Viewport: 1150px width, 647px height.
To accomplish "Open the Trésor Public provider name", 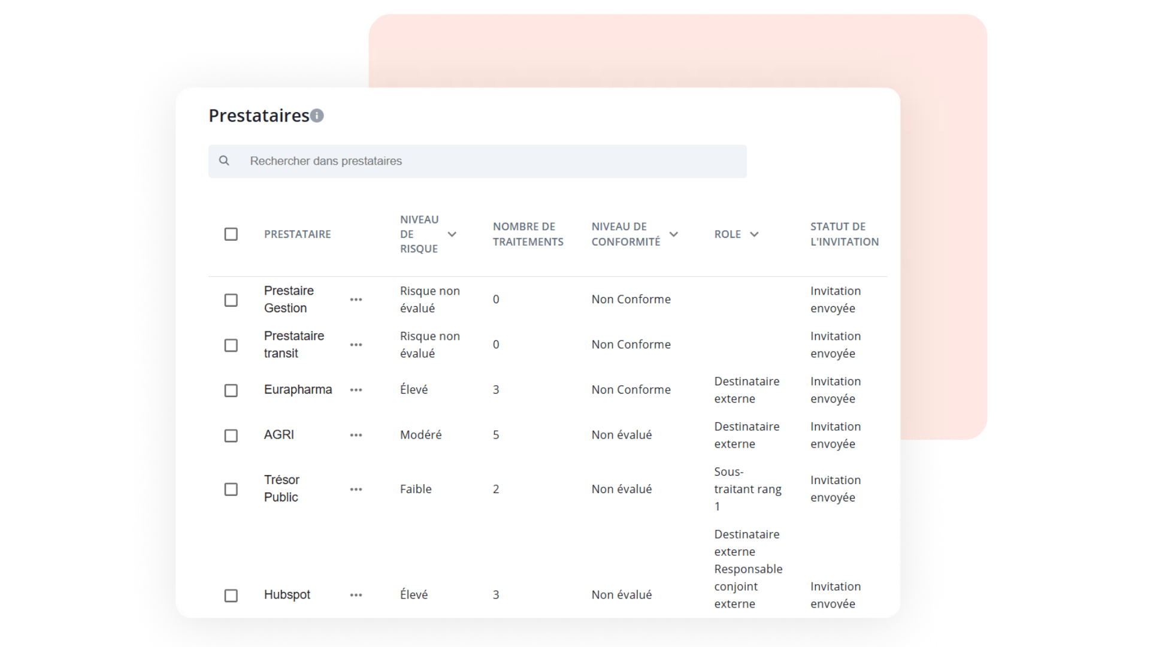I will (x=282, y=489).
